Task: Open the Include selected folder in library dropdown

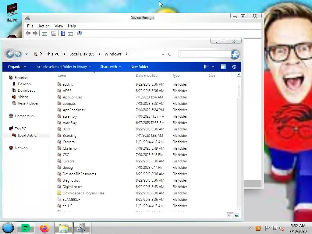Action: pyautogui.click(x=63, y=67)
